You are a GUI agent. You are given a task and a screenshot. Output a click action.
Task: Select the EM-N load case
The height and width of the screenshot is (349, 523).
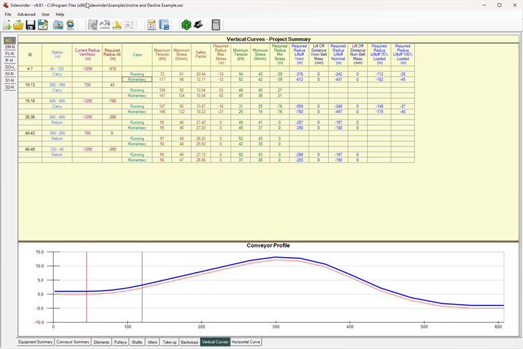point(9,47)
